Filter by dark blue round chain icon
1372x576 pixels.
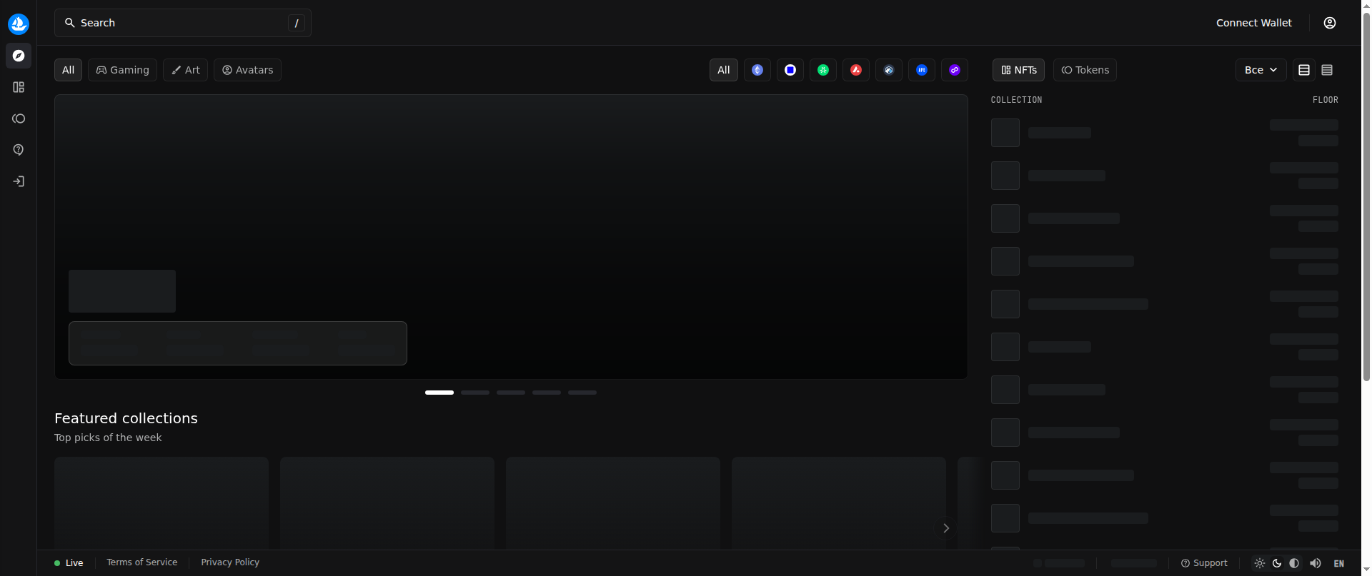(x=889, y=70)
